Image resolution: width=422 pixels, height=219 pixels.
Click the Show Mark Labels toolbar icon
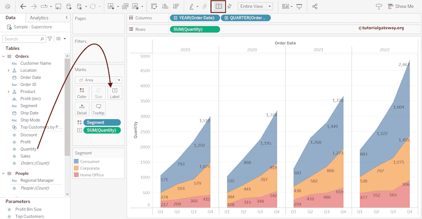218,6
